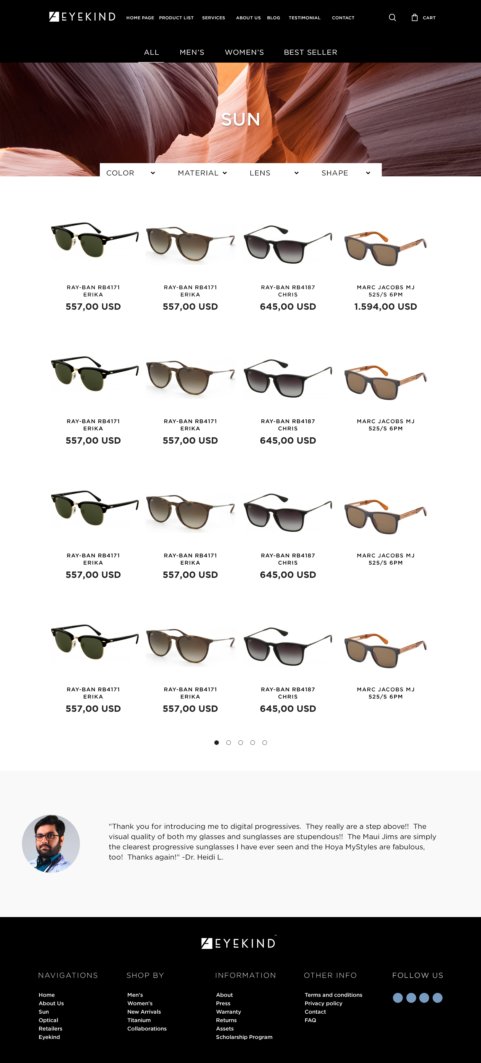
Task: Click the first Follow Us social circle
Action: [x=397, y=997]
